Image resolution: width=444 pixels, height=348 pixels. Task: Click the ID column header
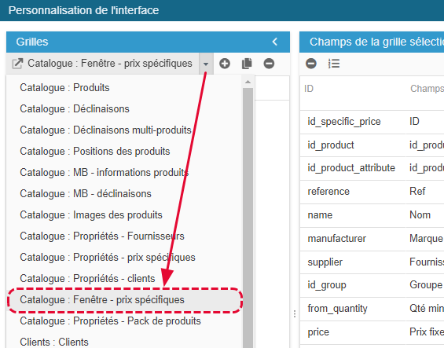pos(309,89)
